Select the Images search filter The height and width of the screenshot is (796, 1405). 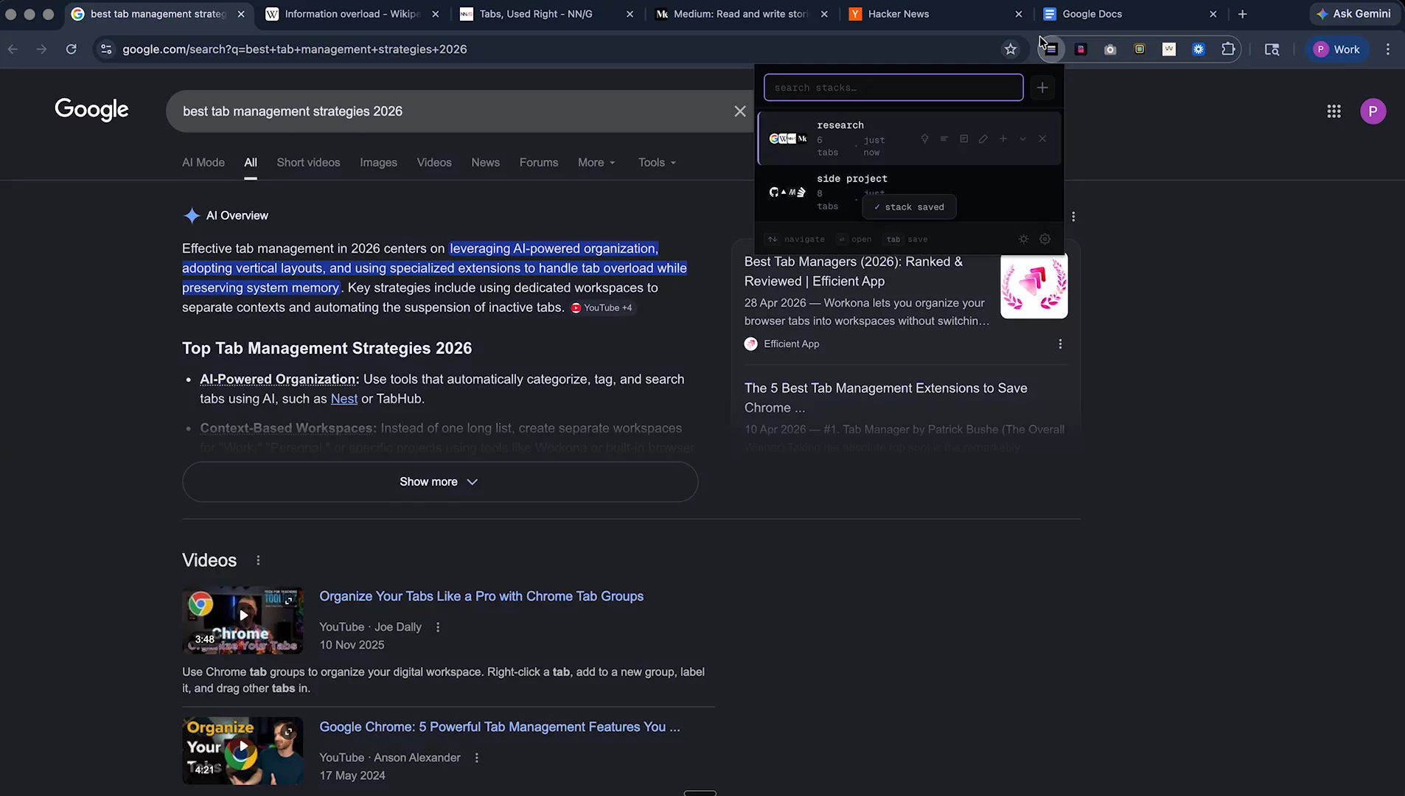(378, 162)
